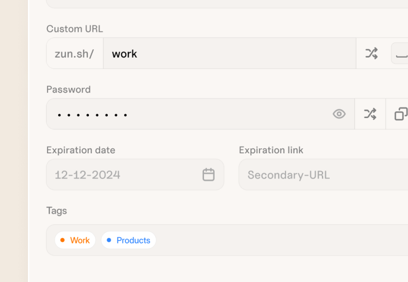
Task: Open the calendar picker icon
Action: click(x=208, y=175)
